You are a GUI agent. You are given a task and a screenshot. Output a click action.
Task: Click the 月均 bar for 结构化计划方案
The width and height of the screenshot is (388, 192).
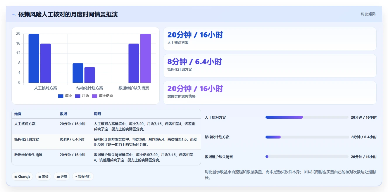coord(90,75)
